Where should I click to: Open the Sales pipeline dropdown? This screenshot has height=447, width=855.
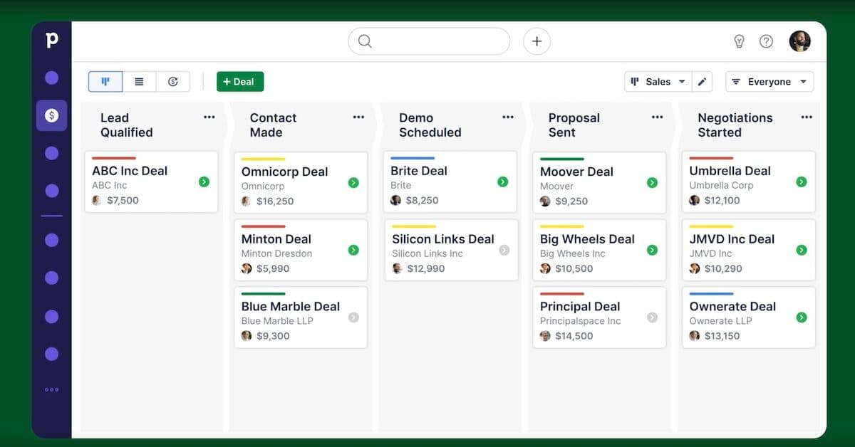click(658, 82)
